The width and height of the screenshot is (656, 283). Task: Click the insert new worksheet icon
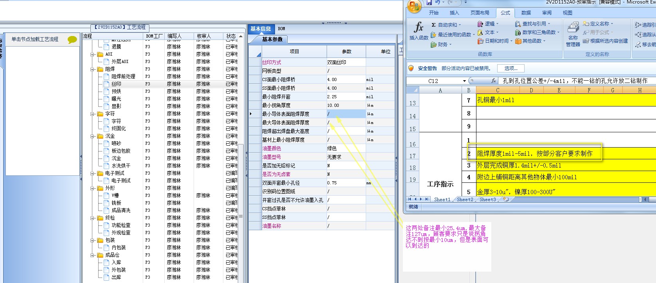click(506, 200)
